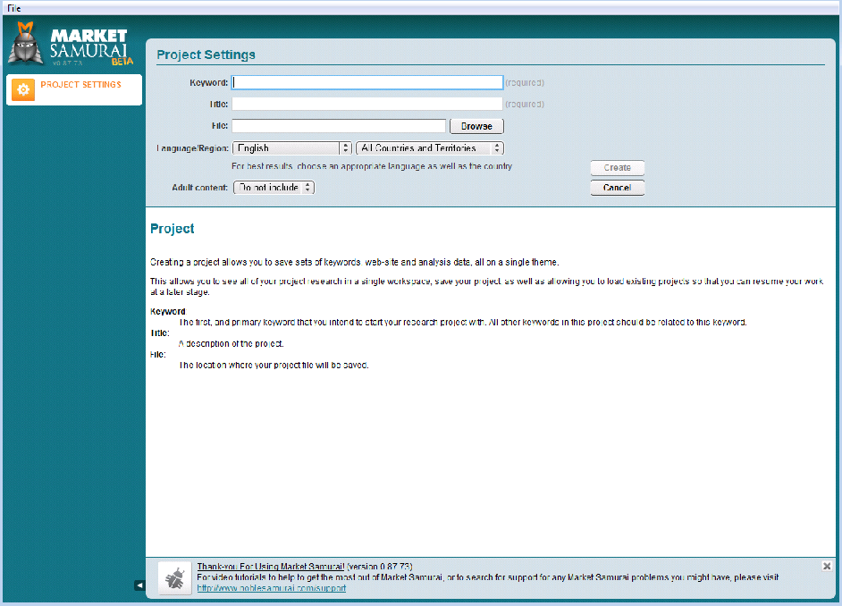Click into the Title input field
842x606 pixels.
click(367, 104)
